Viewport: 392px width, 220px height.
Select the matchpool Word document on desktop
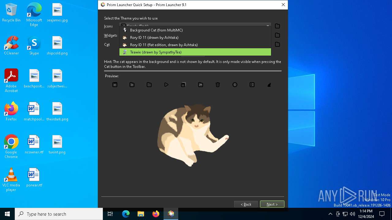click(34, 112)
